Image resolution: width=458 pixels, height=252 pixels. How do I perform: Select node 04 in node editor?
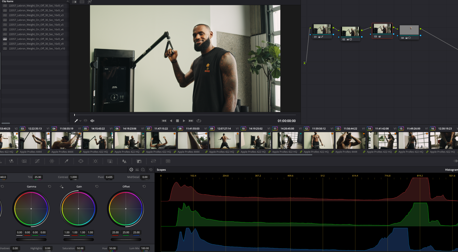coord(409,32)
